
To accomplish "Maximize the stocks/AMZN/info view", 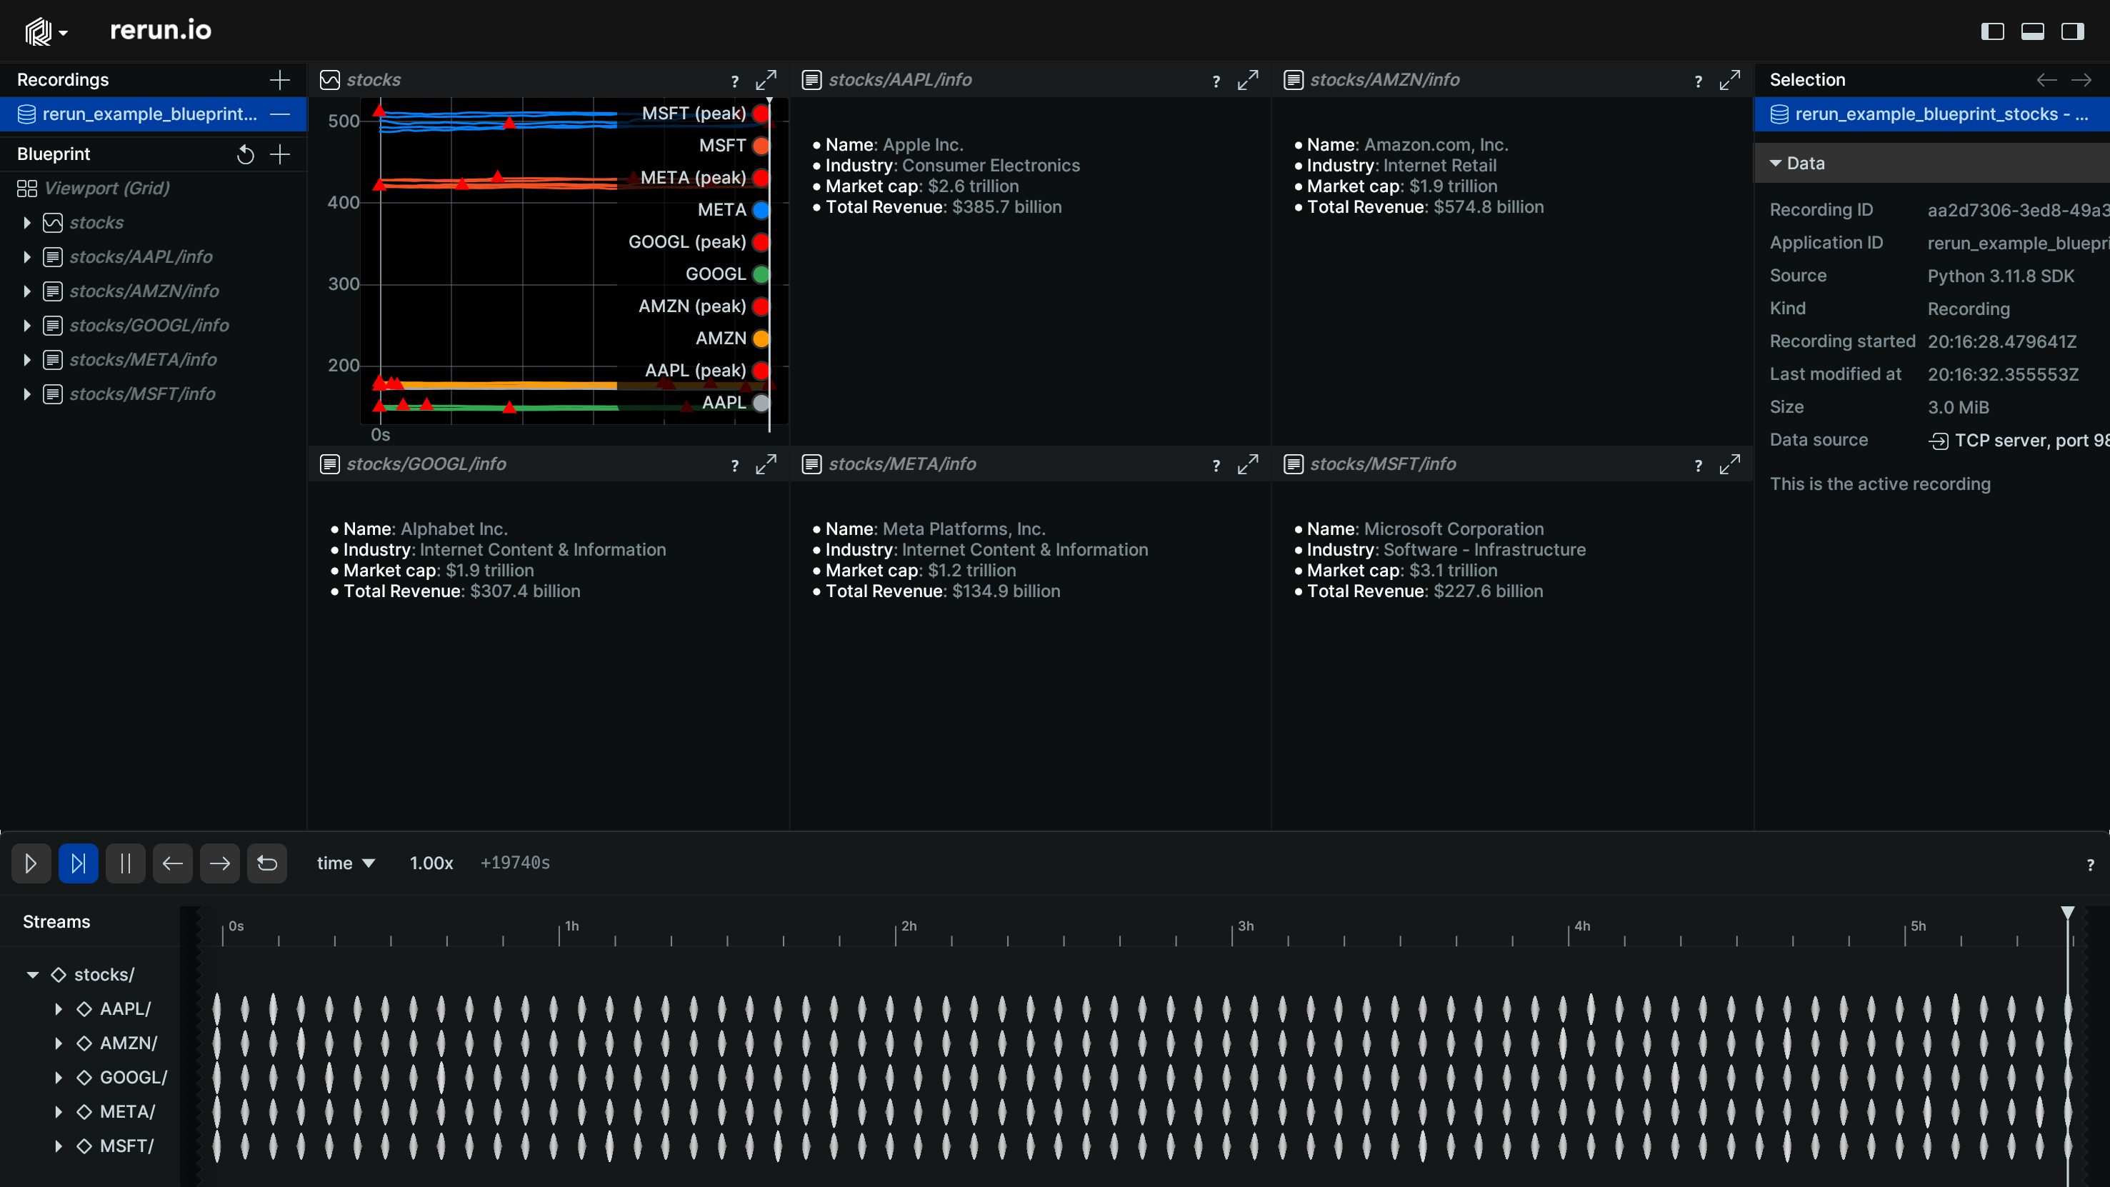I will tap(1729, 80).
